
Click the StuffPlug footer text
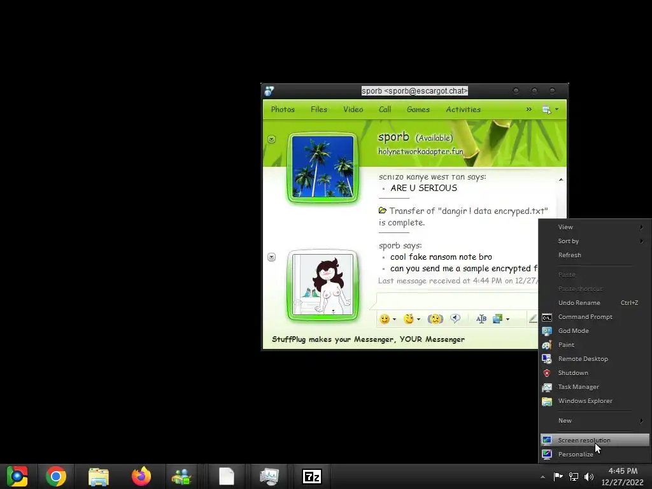[369, 339]
